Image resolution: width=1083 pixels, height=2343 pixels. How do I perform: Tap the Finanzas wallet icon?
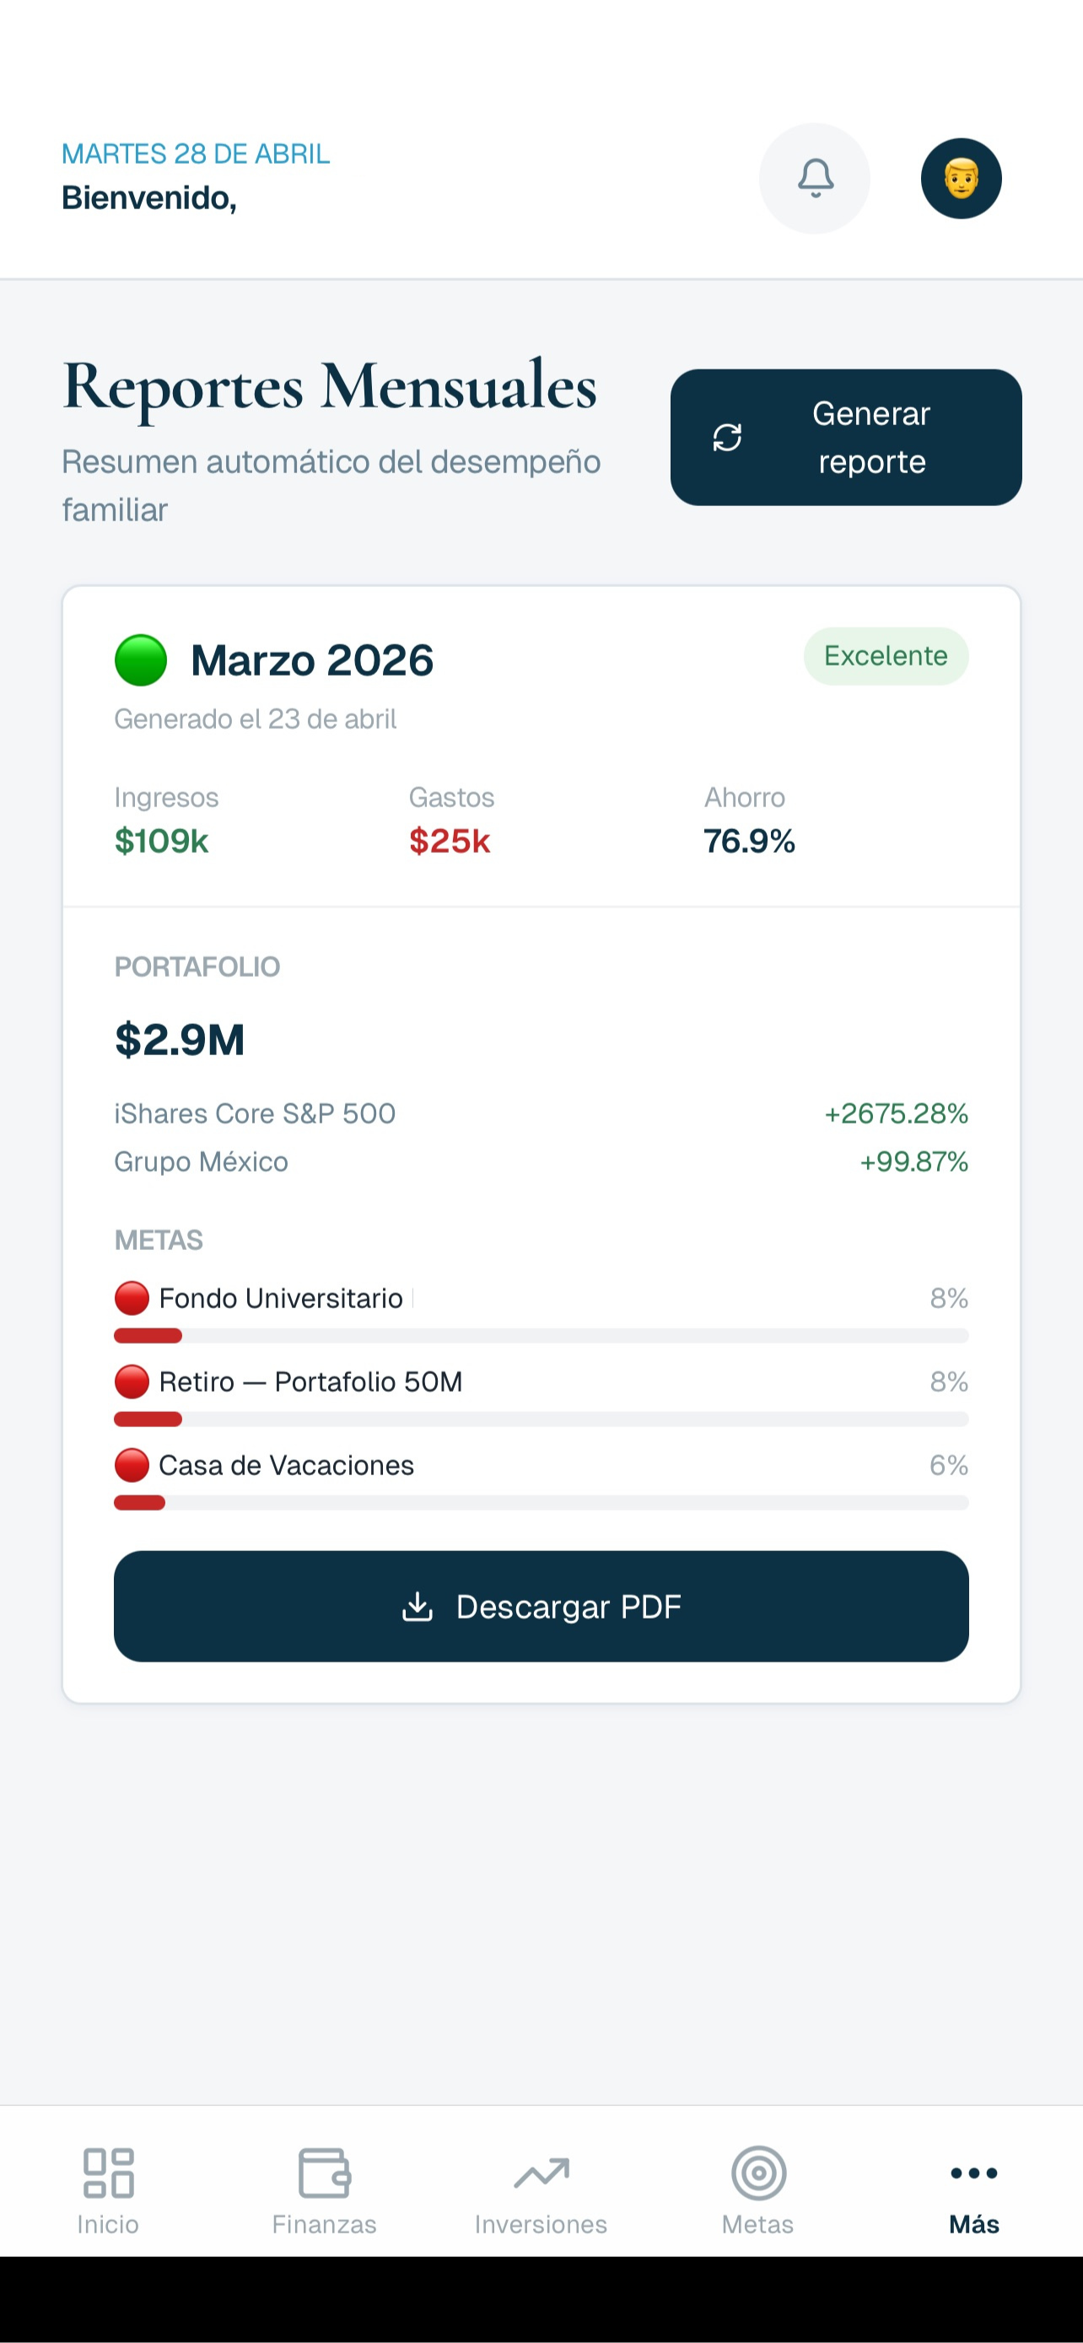tap(325, 2173)
